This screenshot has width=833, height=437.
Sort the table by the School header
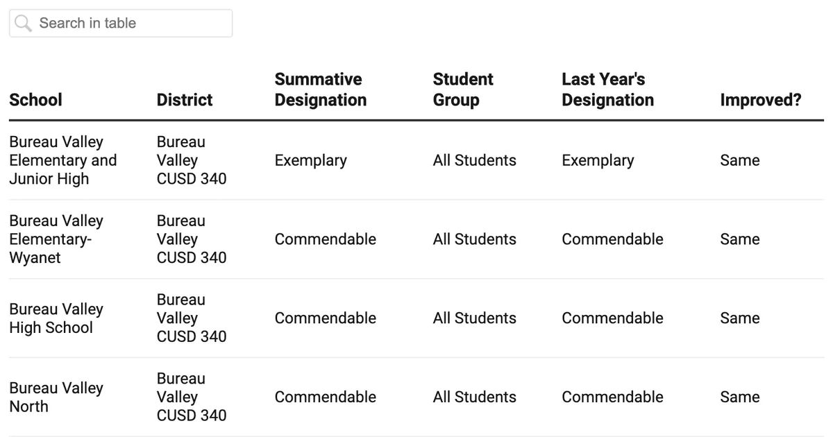point(35,100)
